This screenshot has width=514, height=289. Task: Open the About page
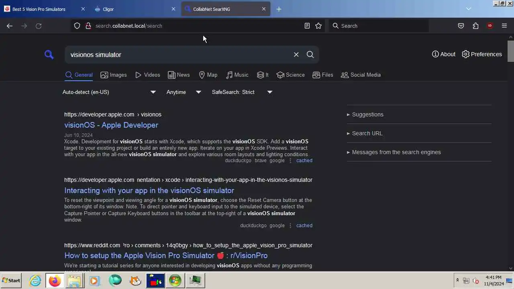pyautogui.click(x=443, y=54)
